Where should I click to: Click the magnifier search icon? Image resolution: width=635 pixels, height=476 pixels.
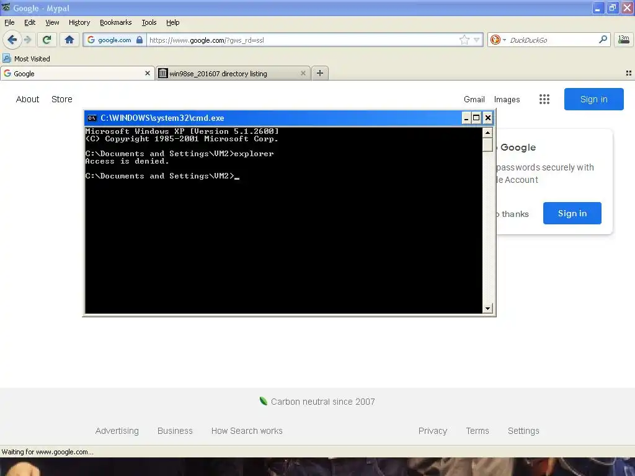click(x=603, y=39)
